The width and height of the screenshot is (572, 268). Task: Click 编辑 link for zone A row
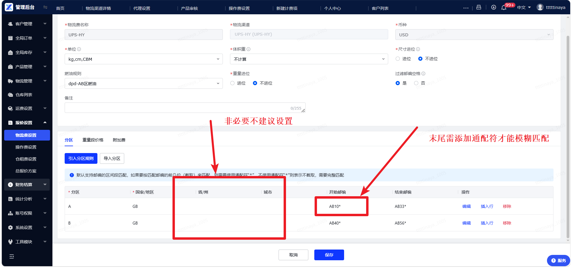[x=467, y=206]
